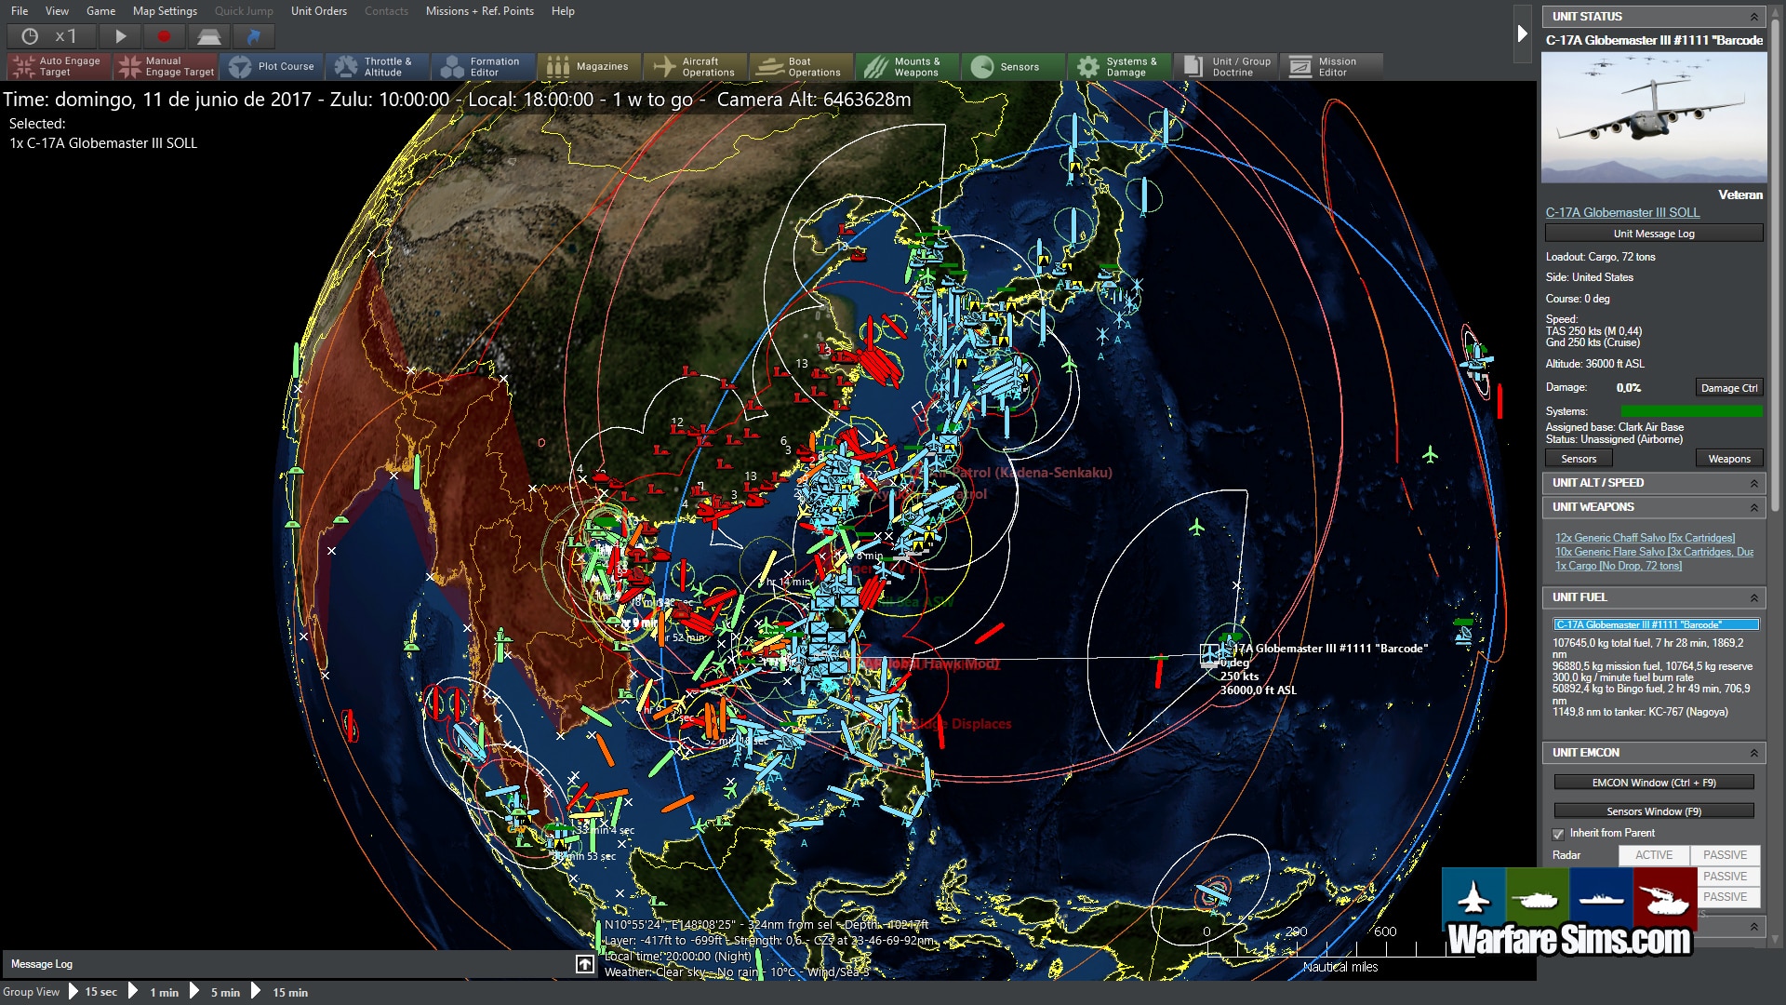This screenshot has width=1786, height=1005.
Task: Collapse the UNIT EMCON panel
Action: click(1754, 753)
